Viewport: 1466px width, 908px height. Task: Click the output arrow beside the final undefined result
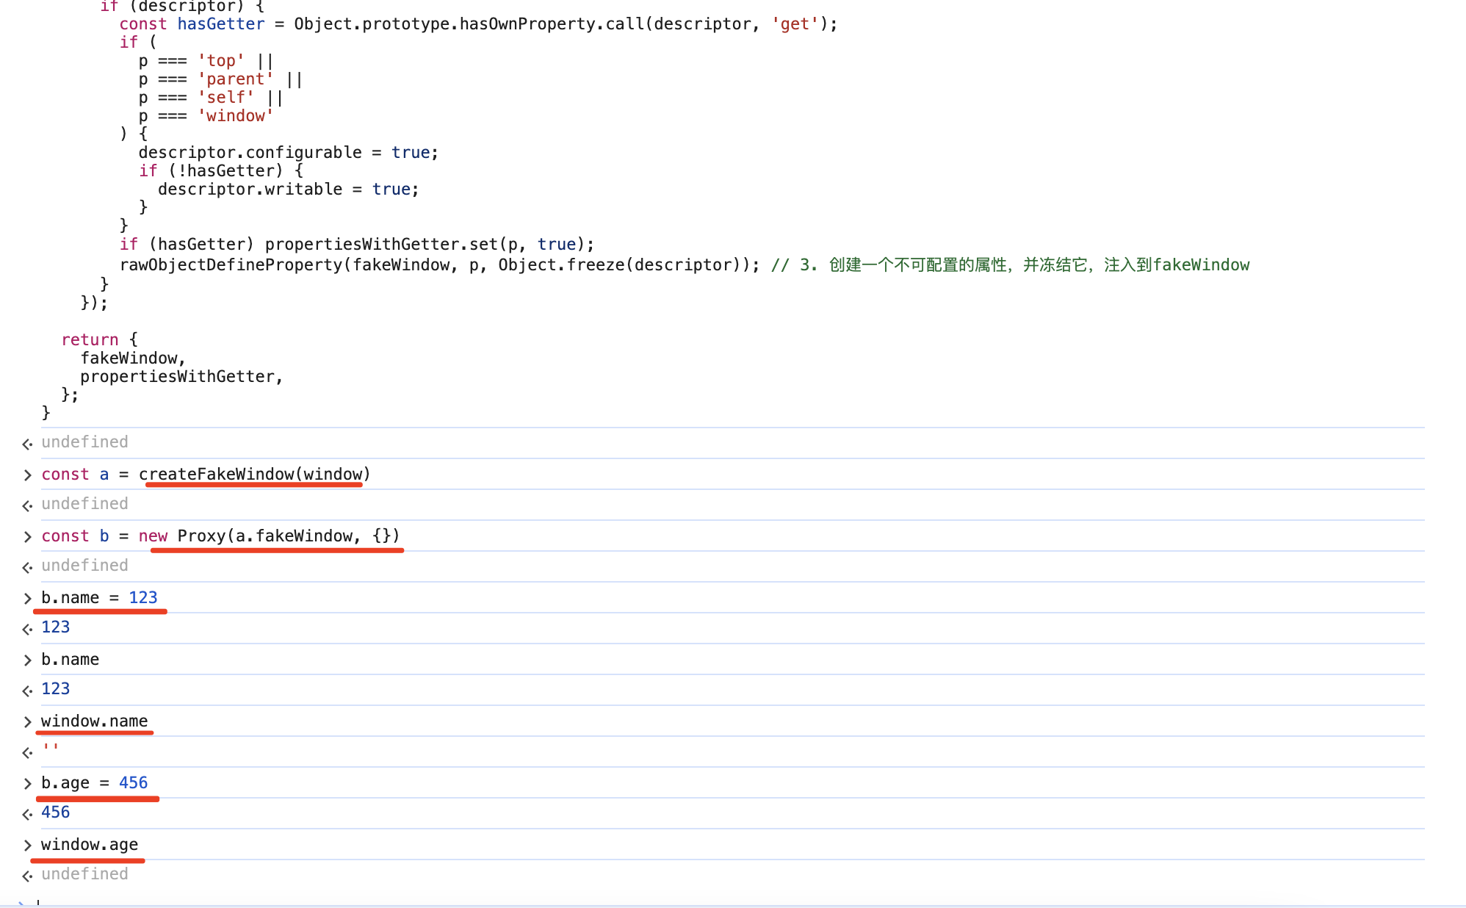click(x=27, y=876)
